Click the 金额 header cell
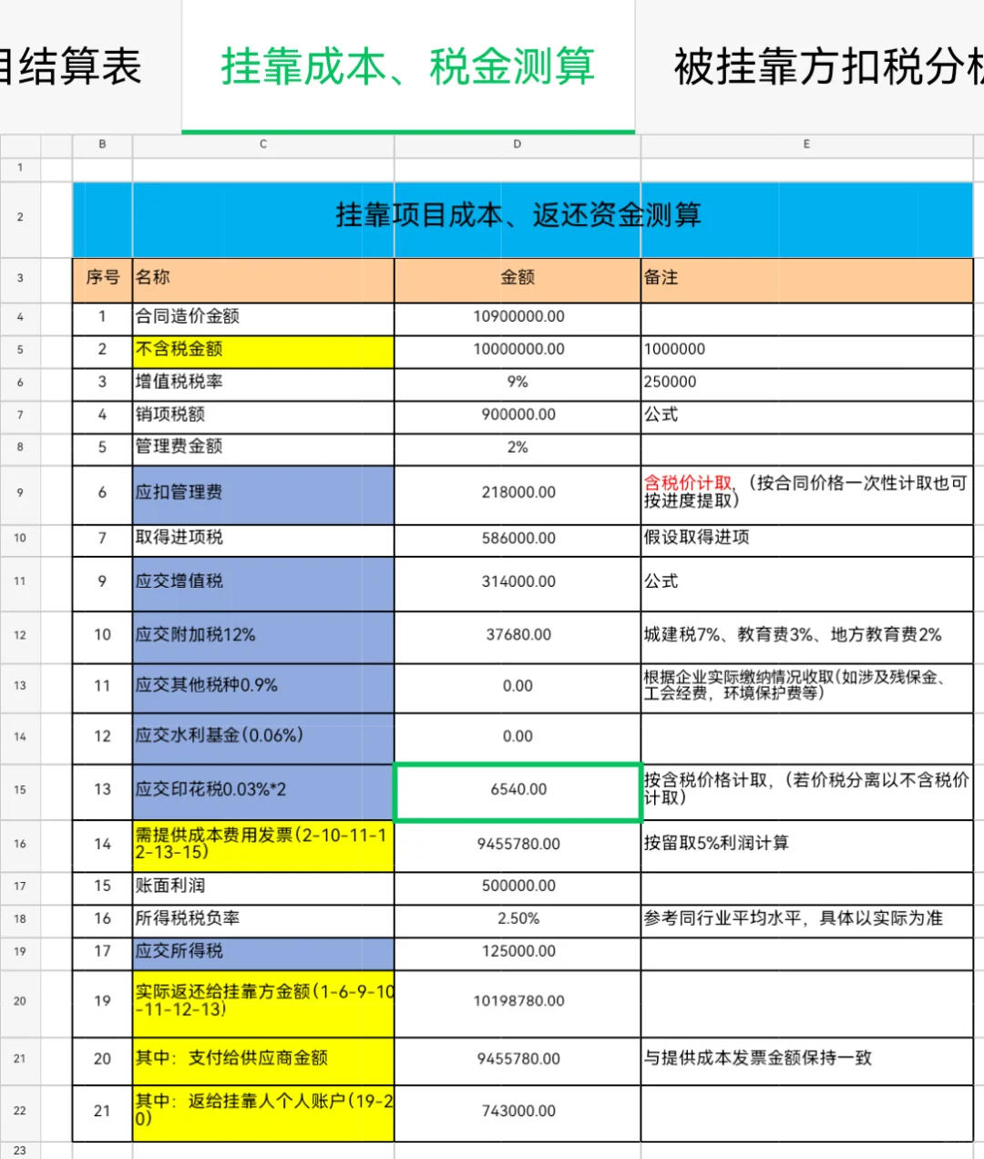The image size is (984, 1159). (x=518, y=278)
